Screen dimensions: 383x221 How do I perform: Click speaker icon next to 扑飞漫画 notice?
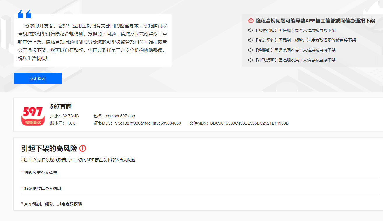[250, 60]
